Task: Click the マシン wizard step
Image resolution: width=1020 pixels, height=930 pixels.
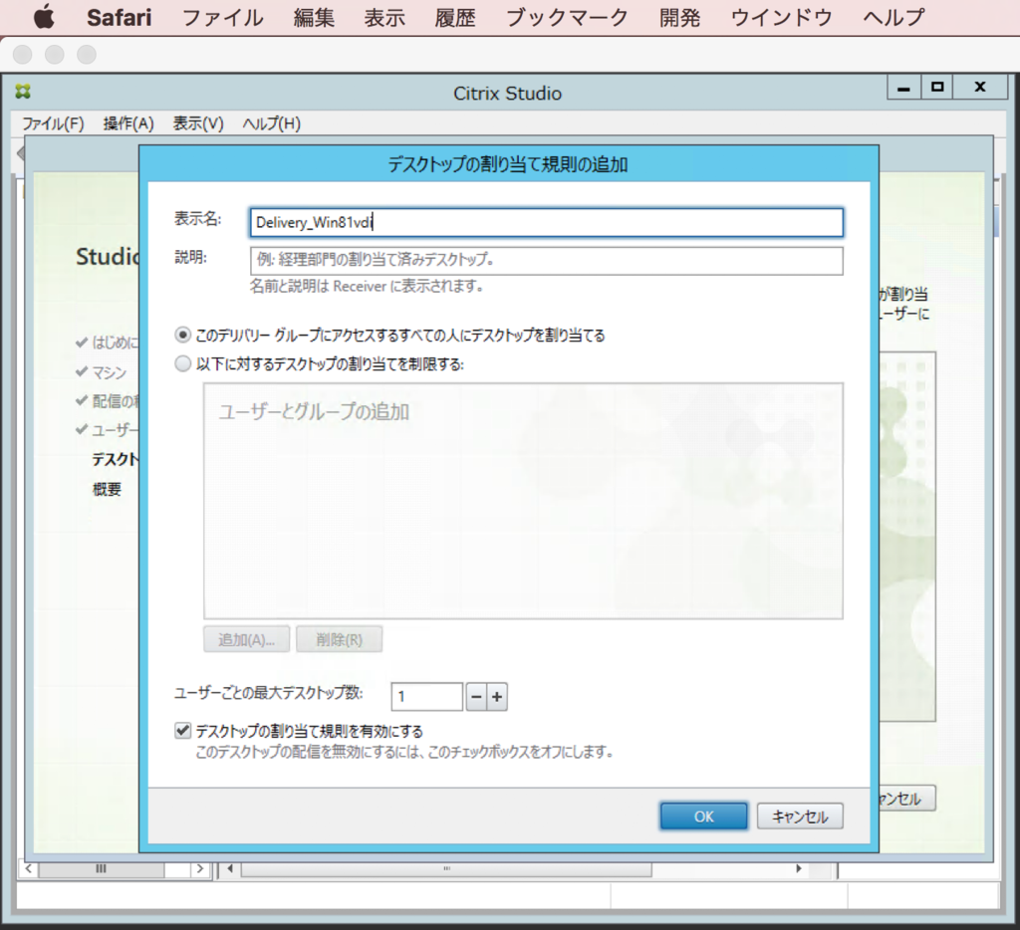Action: pos(109,372)
